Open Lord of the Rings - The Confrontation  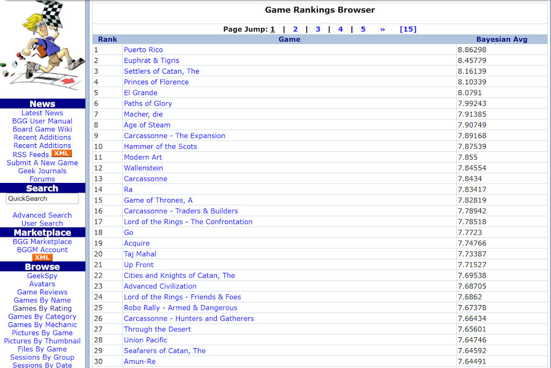click(188, 222)
